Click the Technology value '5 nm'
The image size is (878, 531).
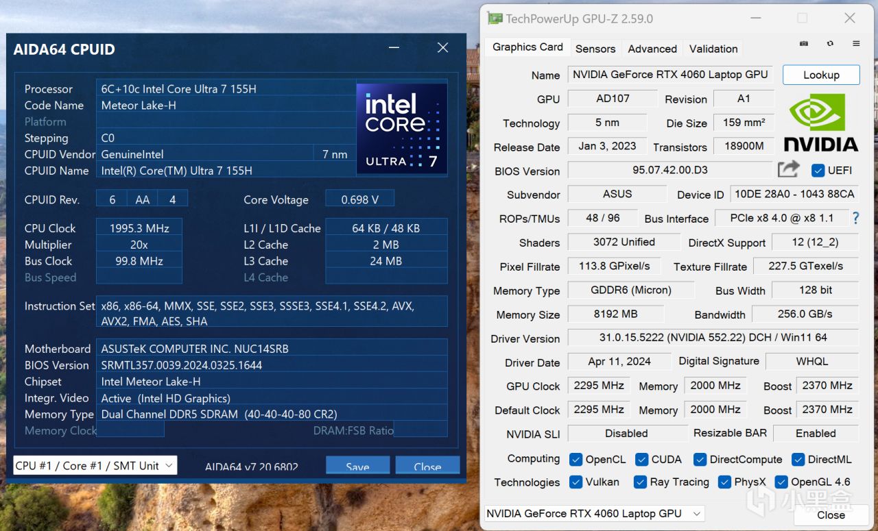point(607,123)
